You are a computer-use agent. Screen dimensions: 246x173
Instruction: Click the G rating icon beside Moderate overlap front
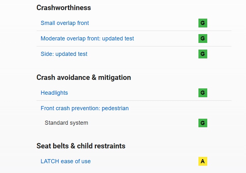(x=203, y=39)
